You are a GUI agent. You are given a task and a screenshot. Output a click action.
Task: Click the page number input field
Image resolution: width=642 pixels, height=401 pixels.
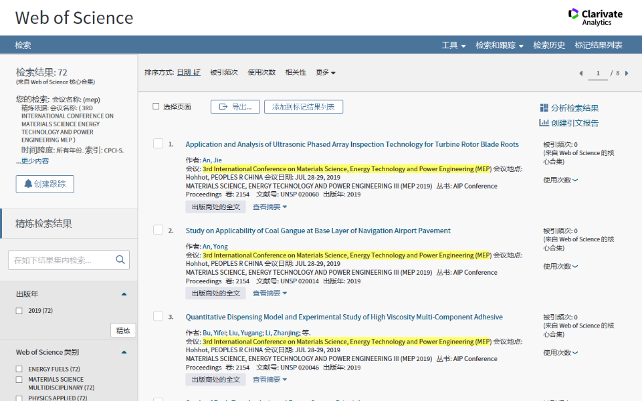(598, 74)
